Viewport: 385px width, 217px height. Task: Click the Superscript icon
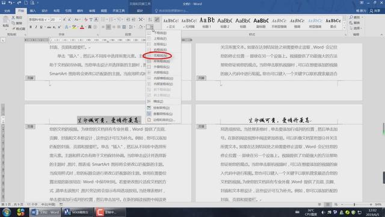point(59,27)
